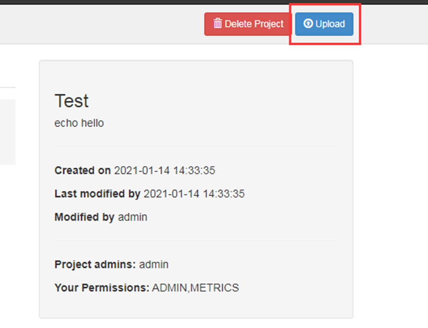Click the "Last modified by" bold label

coord(98,194)
